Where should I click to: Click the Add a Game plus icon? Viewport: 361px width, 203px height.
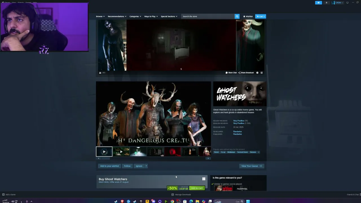coord(3,195)
